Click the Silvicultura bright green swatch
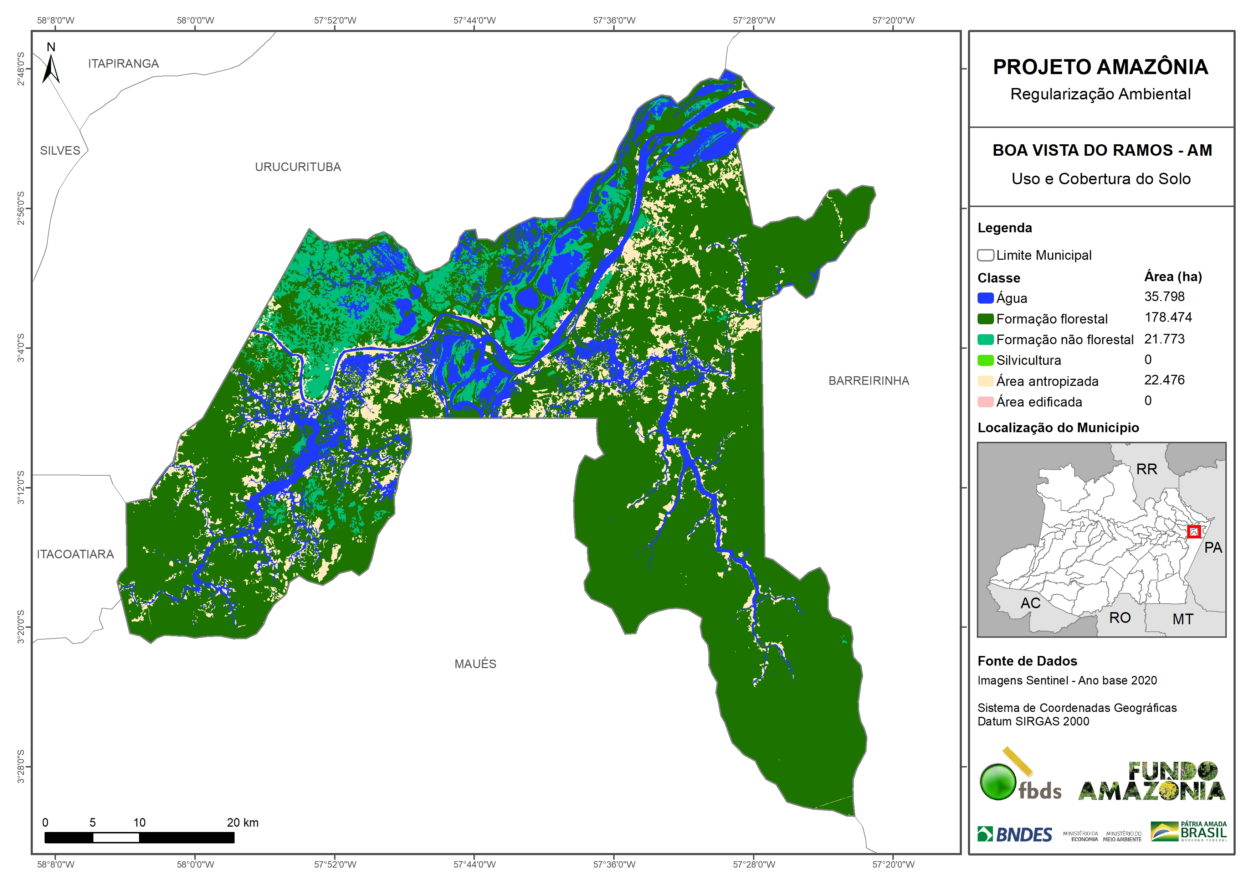The image size is (1251, 884). 985,360
